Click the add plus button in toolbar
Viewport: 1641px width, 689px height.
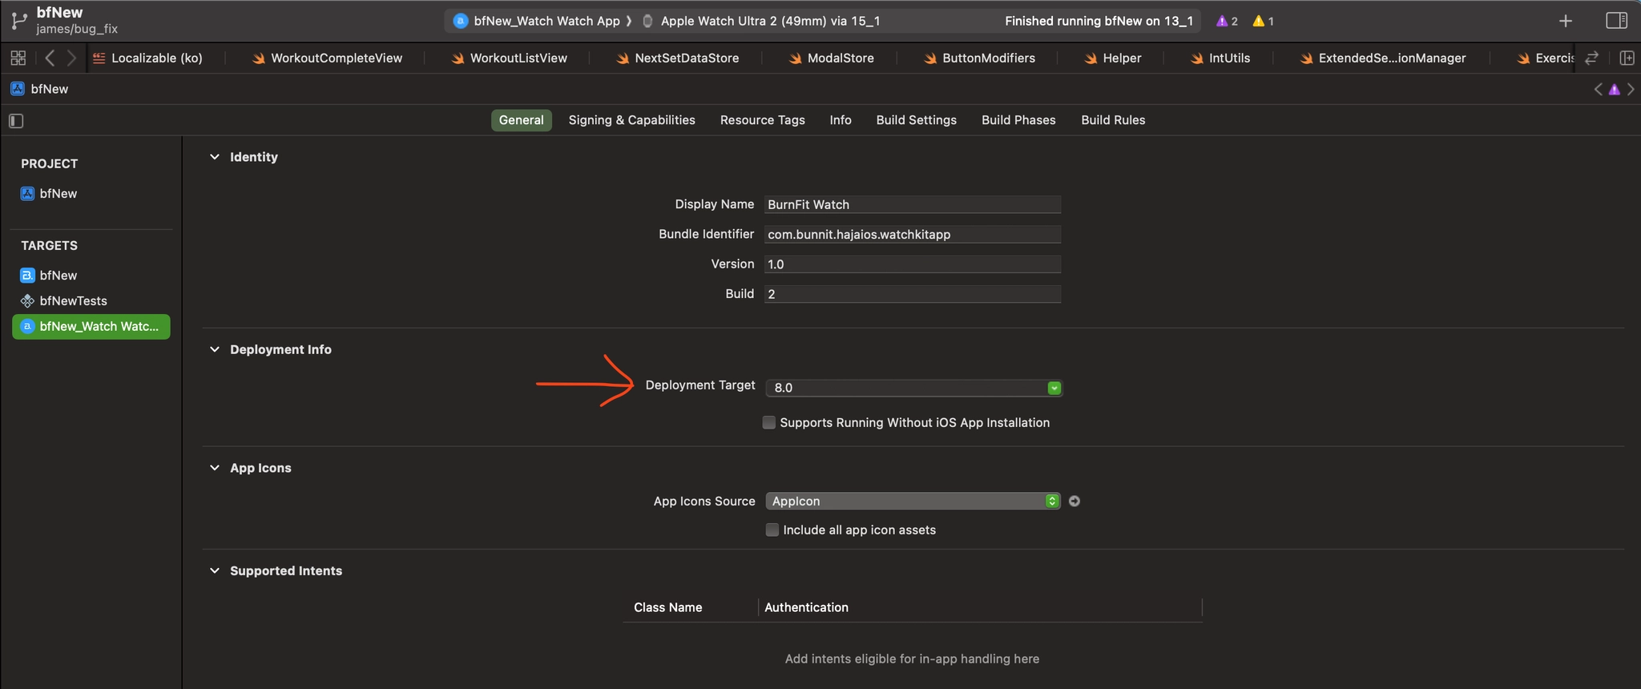1565,21
